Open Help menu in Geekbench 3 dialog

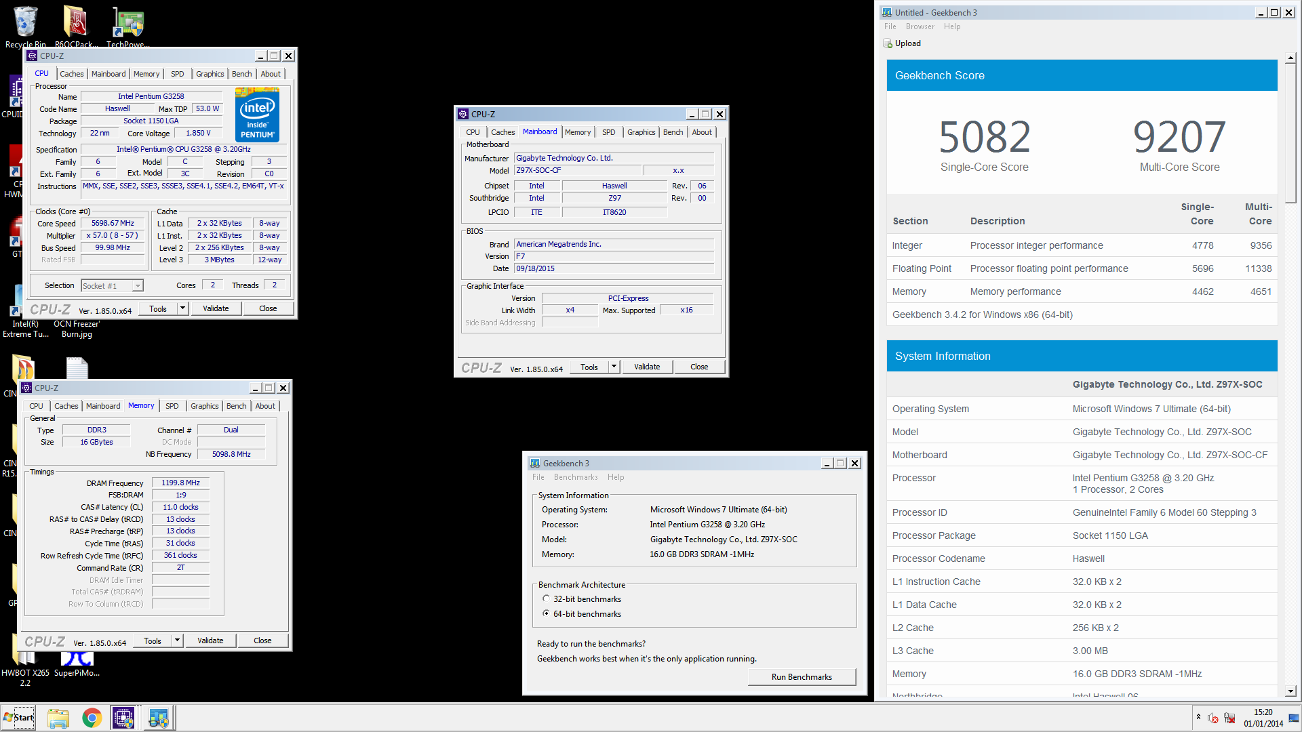(616, 477)
